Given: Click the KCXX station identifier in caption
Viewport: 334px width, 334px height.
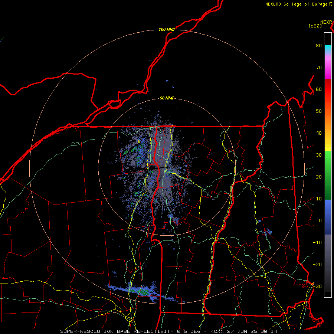Looking at the screenshot, I should click(217, 331).
